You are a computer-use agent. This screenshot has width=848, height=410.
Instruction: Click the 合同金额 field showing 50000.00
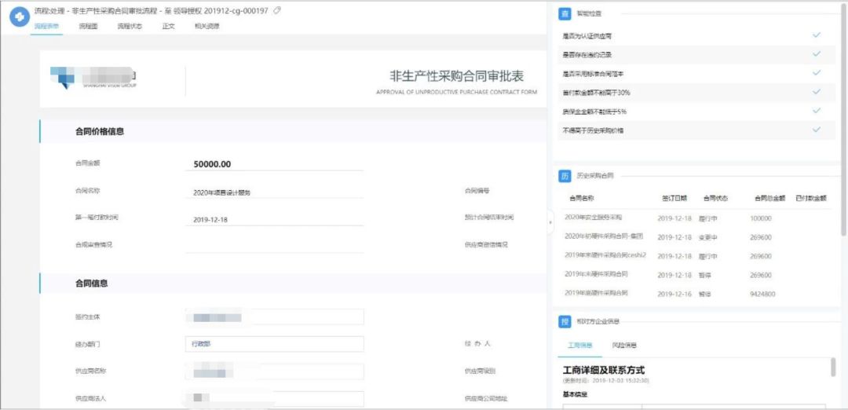point(274,164)
